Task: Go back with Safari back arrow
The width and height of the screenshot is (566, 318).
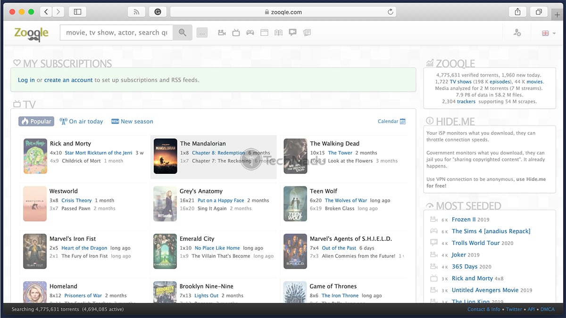Action: pos(46,12)
